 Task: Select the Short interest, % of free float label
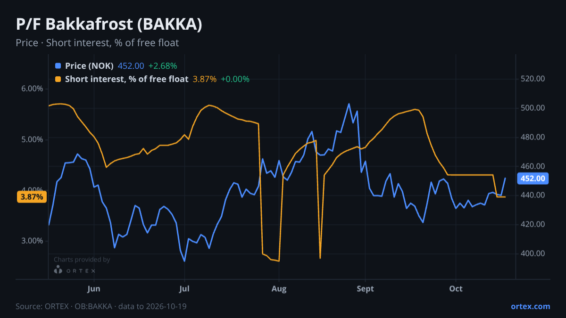click(127, 79)
